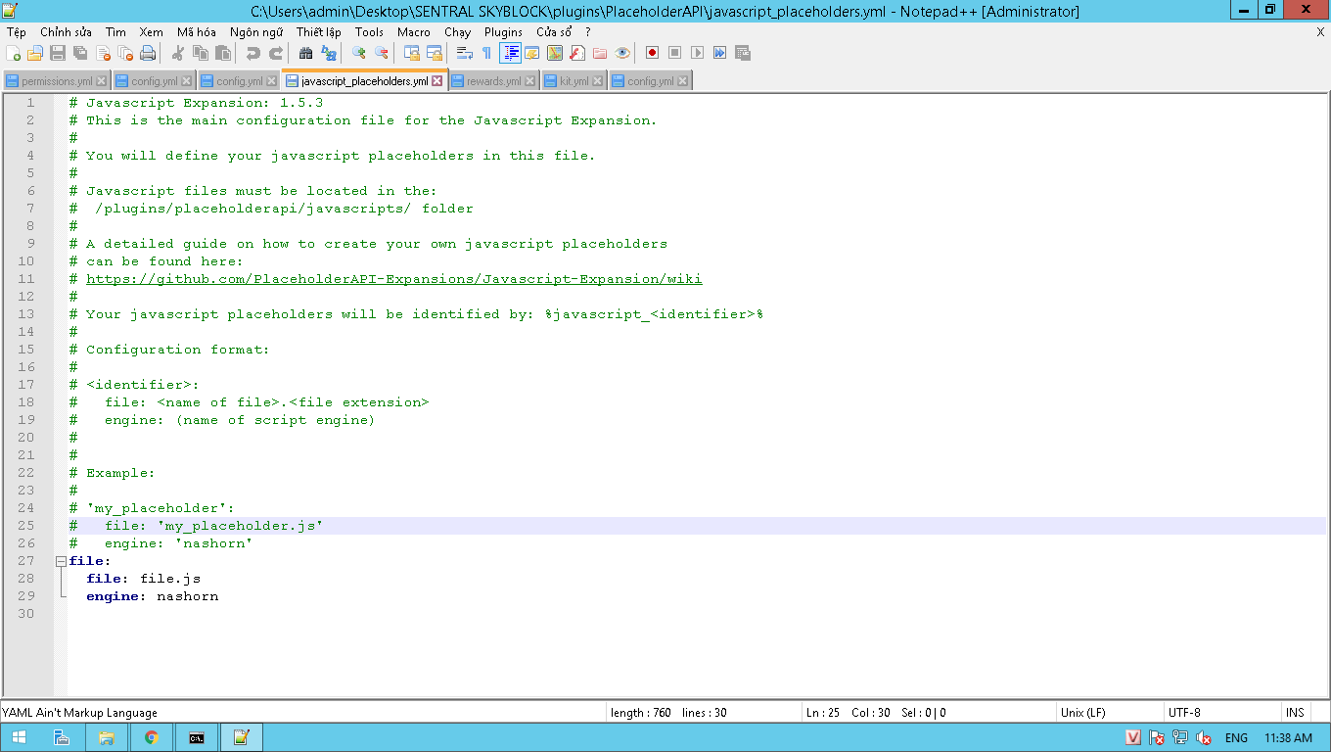Image resolution: width=1331 pixels, height=752 pixels.
Task: Switch to the rewards.yml tab
Action: point(493,81)
